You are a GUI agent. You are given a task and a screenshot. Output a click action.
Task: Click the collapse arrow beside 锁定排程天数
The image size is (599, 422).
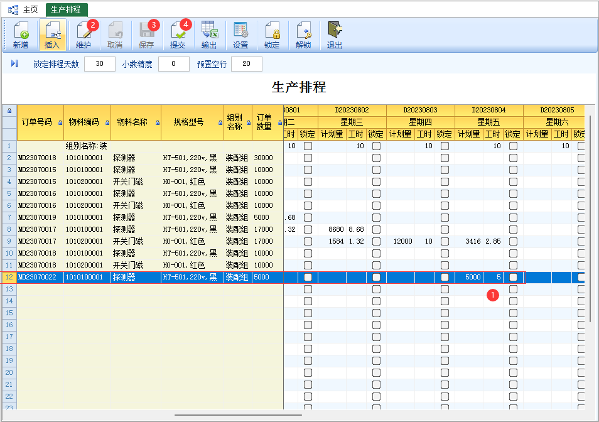[14, 63]
